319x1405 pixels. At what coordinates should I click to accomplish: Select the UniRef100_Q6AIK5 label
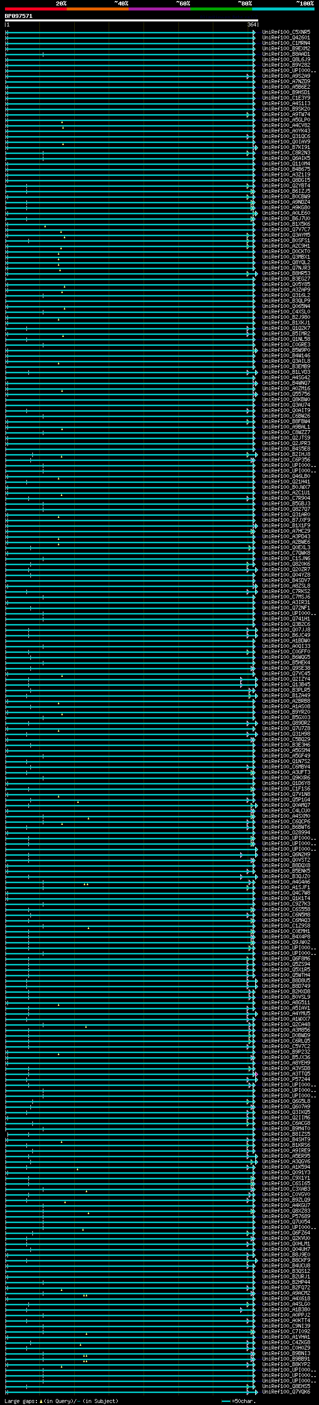point(286,158)
